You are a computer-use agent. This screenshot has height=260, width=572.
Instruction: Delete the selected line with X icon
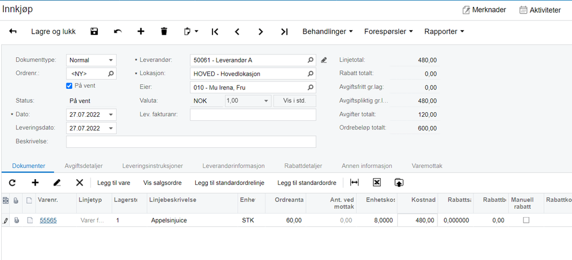pyautogui.click(x=80, y=183)
